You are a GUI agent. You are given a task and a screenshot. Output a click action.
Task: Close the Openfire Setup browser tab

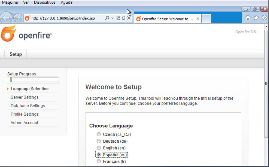point(198,19)
